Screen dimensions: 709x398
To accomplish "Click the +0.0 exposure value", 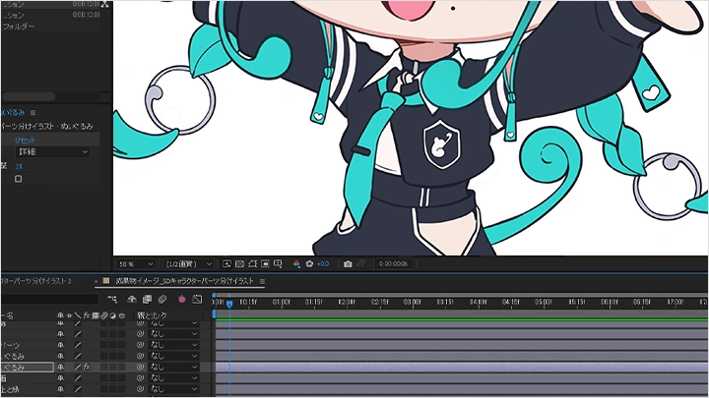I will coord(323,264).
